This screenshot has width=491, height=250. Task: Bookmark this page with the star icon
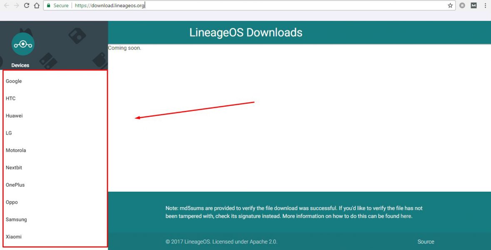point(449,5)
